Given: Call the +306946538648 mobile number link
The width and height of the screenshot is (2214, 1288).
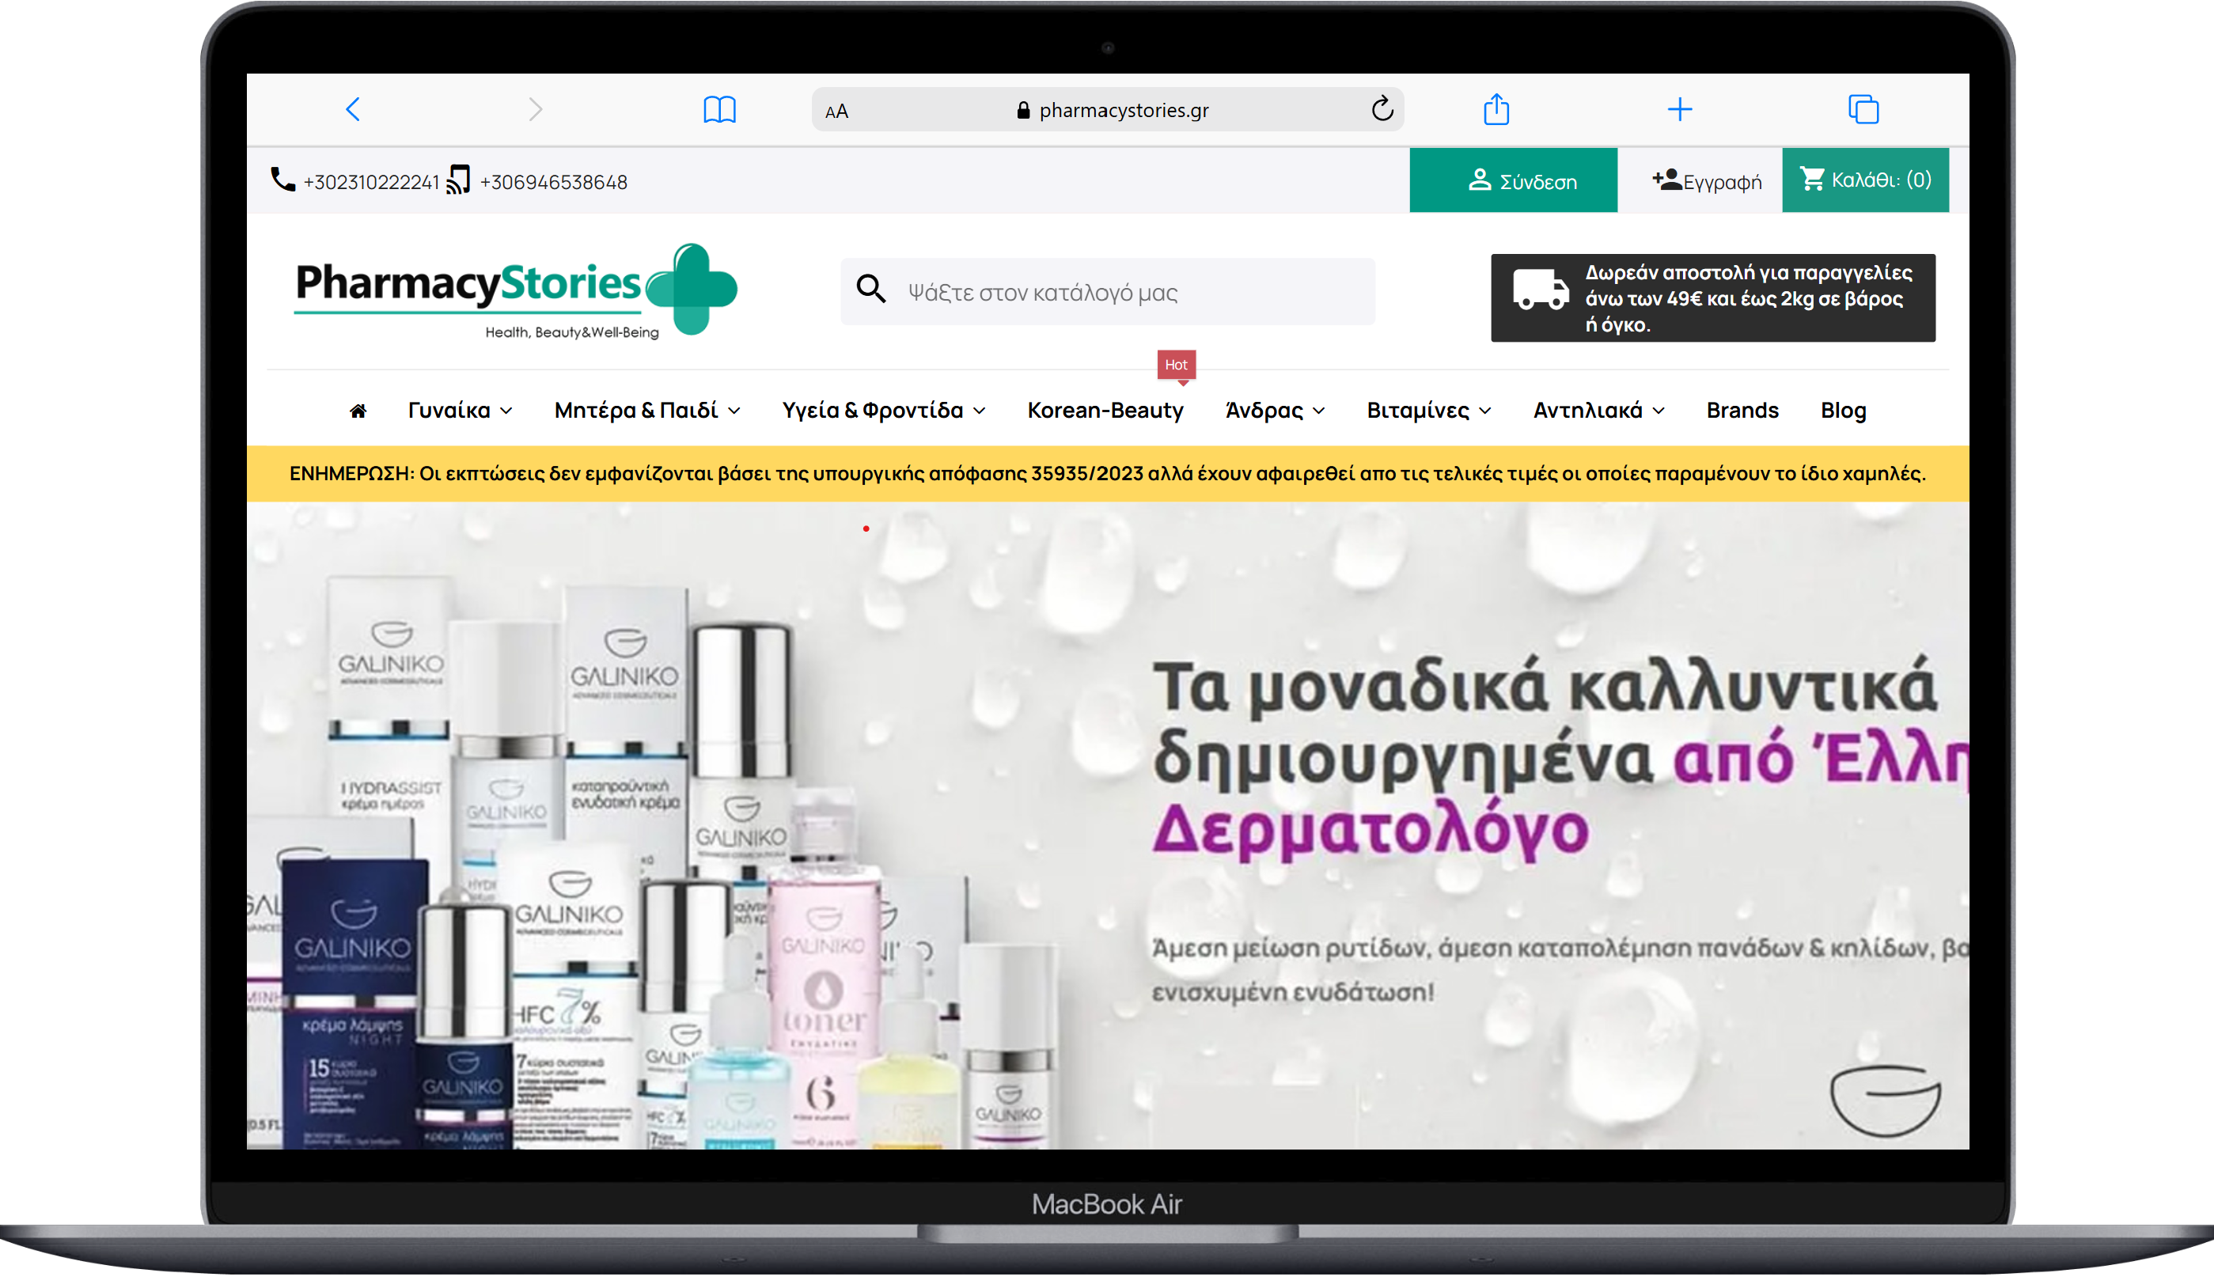Looking at the screenshot, I should click(x=554, y=182).
